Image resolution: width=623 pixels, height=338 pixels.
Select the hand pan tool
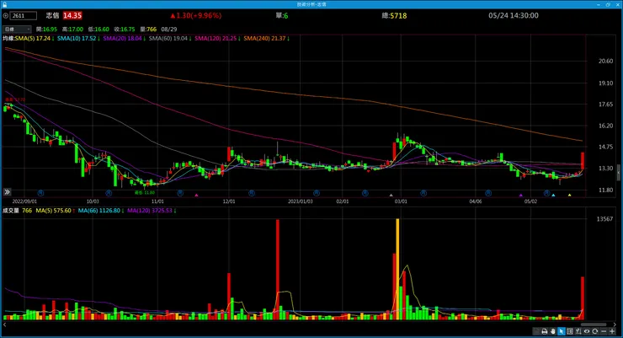552,331
